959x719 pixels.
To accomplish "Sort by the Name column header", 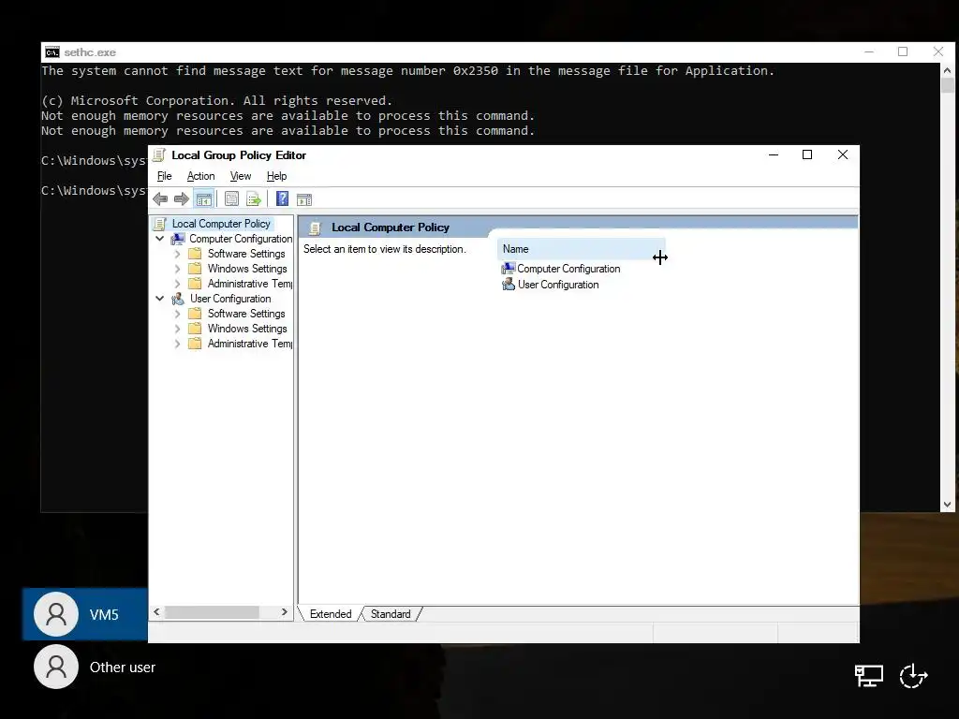I will pyautogui.click(x=581, y=249).
